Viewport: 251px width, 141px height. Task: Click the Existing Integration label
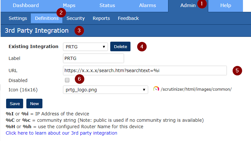point(33,46)
